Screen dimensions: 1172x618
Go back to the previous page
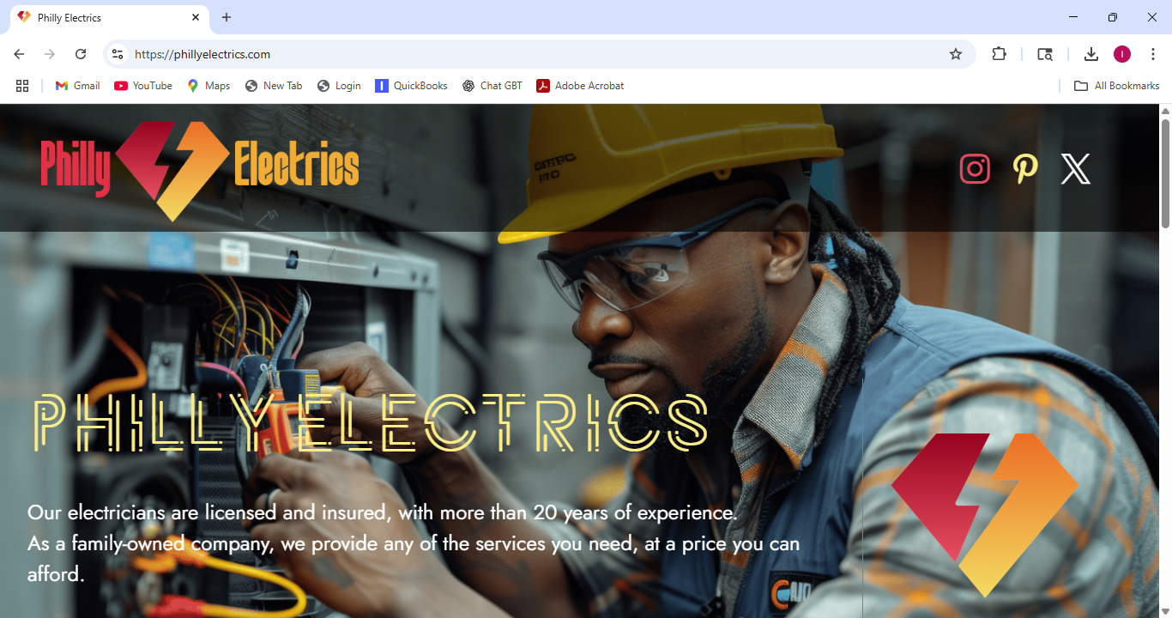[x=19, y=54]
